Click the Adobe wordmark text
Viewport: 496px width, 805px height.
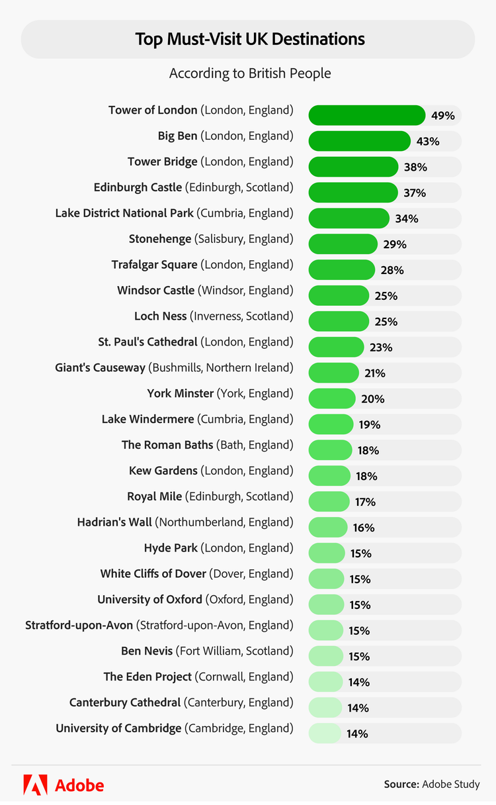(79, 785)
